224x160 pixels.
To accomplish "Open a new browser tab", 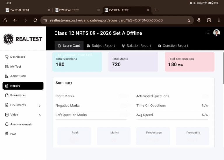I will (x=156, y=10).
